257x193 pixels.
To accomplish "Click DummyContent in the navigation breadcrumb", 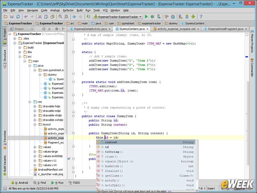I will pyautogui.click(x=193, y=23).
